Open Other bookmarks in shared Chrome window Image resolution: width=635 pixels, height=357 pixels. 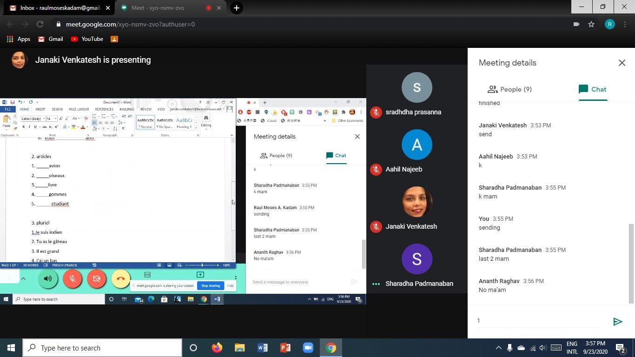(x=347, y=120)
